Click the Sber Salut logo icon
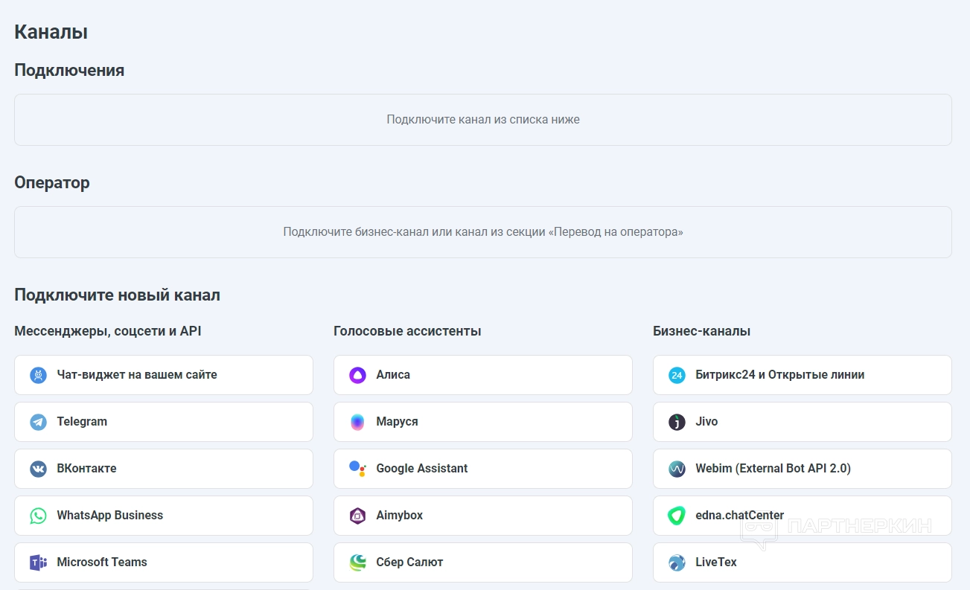The width and height of the screenshot is (970, 590). point(357,562)
